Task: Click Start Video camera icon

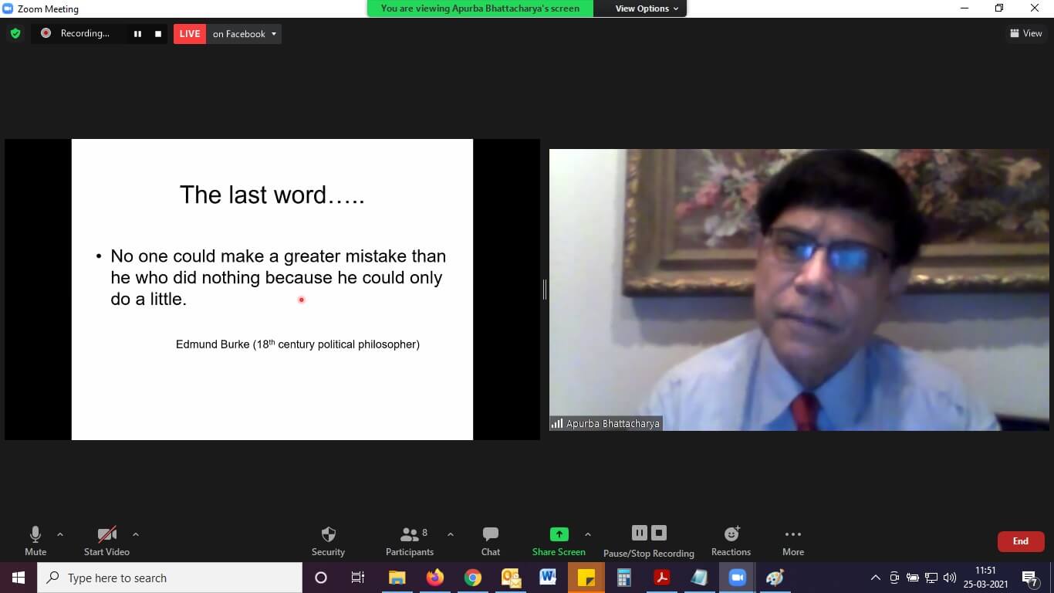Action: click(x=106, y=534)
